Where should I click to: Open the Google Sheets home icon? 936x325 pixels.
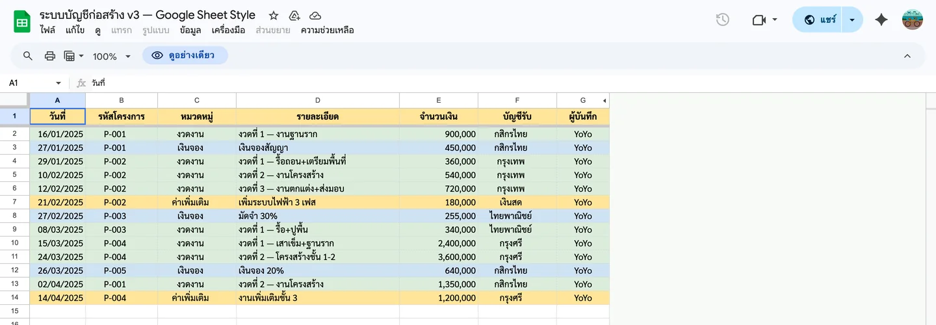(x=22, y=21)
